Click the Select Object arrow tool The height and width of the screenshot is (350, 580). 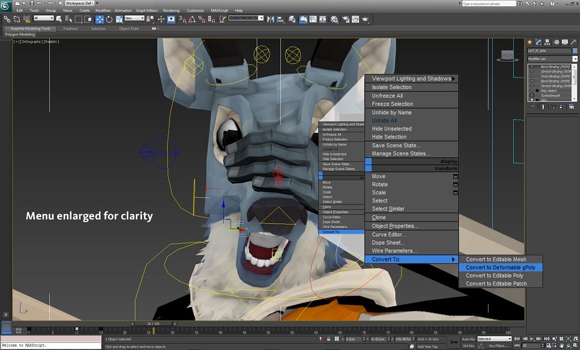click(x=60, y=19)
